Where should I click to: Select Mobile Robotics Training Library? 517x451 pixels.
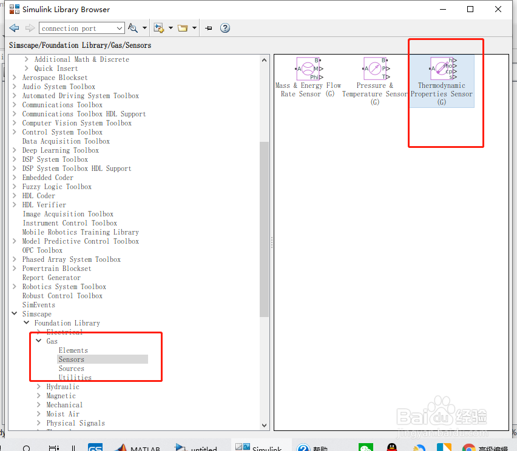click(81, 232)
